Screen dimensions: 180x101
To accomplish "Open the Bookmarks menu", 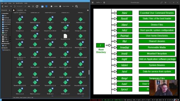I will pyautogui.click(x=19, y=3).
